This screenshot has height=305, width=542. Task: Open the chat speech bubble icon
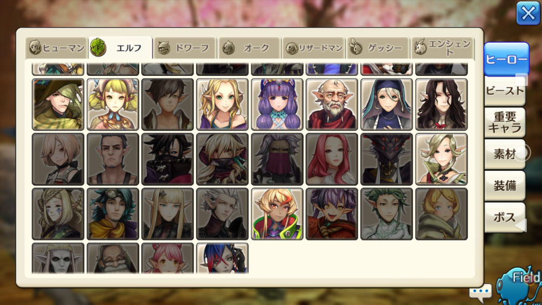click(x=480, y=292)
